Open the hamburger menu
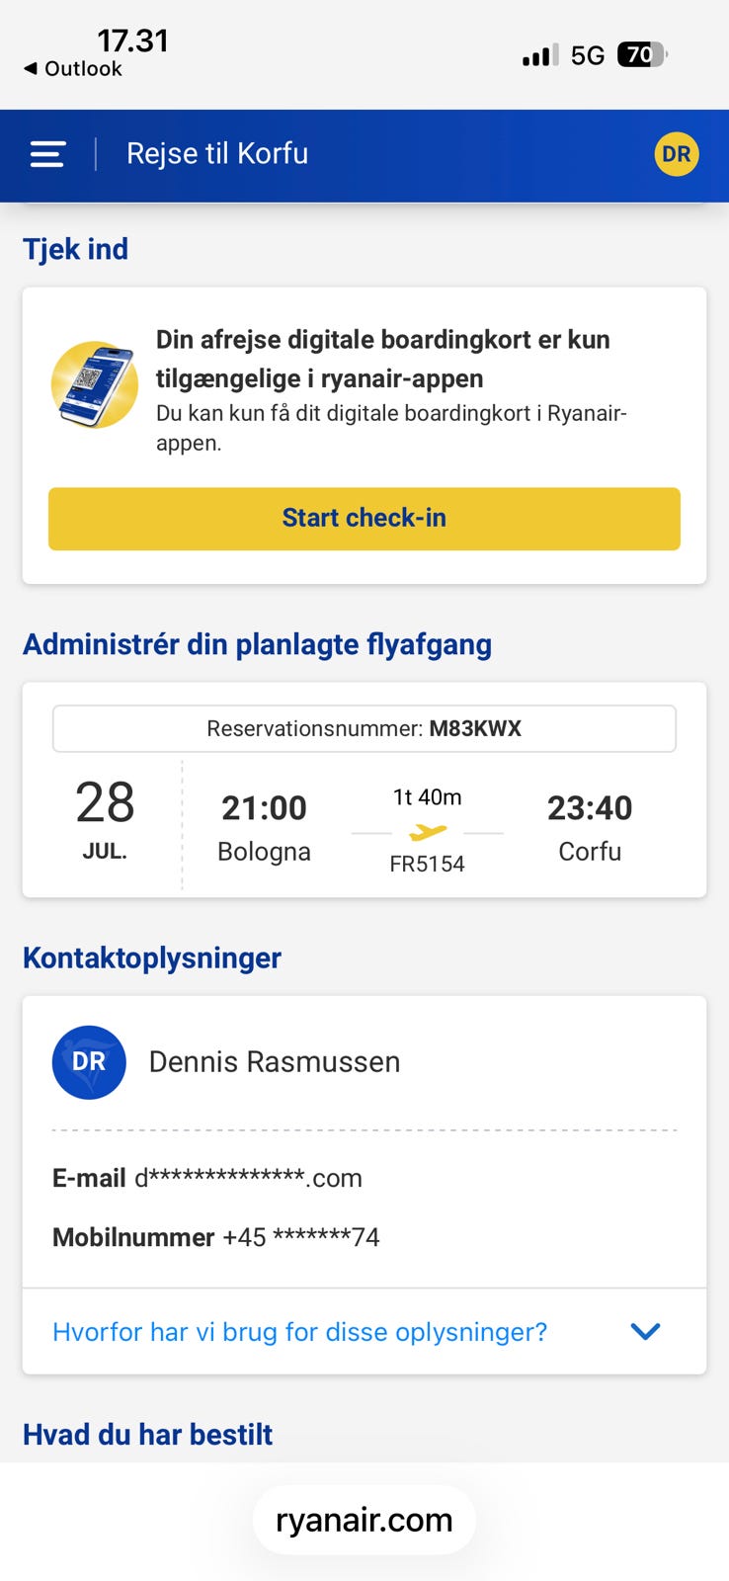The height and width of the screenshot is (1581, 729). 47,154
